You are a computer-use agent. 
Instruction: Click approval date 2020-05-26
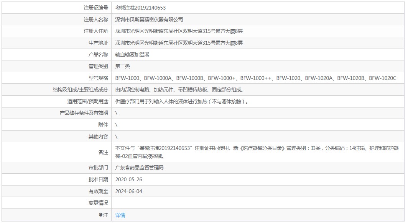[x=128, y=179]
